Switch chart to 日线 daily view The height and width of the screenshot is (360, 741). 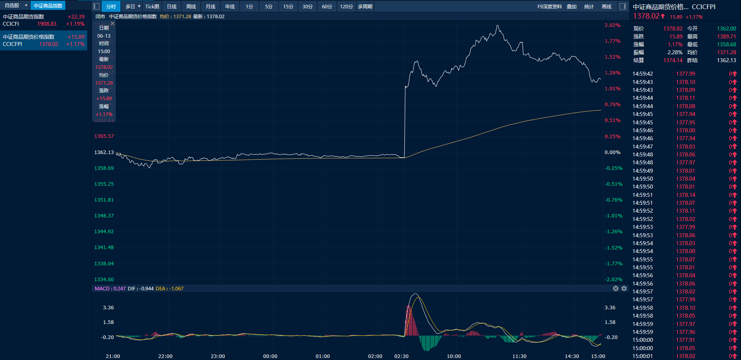click(x=172, y=6)
